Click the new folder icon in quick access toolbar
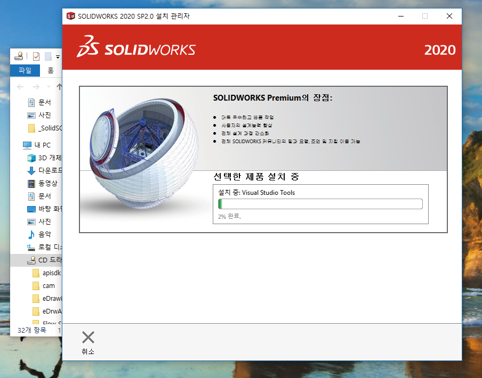The image size is (482, 378). tap(49, 56)
